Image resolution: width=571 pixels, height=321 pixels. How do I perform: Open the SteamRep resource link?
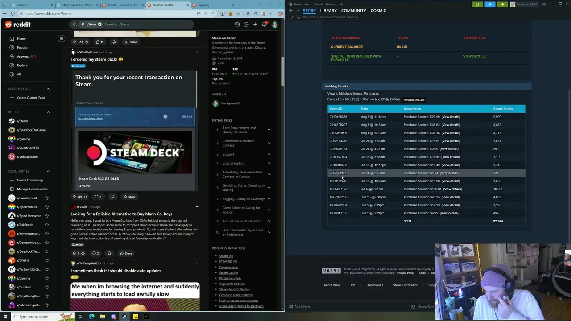pos(226,256)
